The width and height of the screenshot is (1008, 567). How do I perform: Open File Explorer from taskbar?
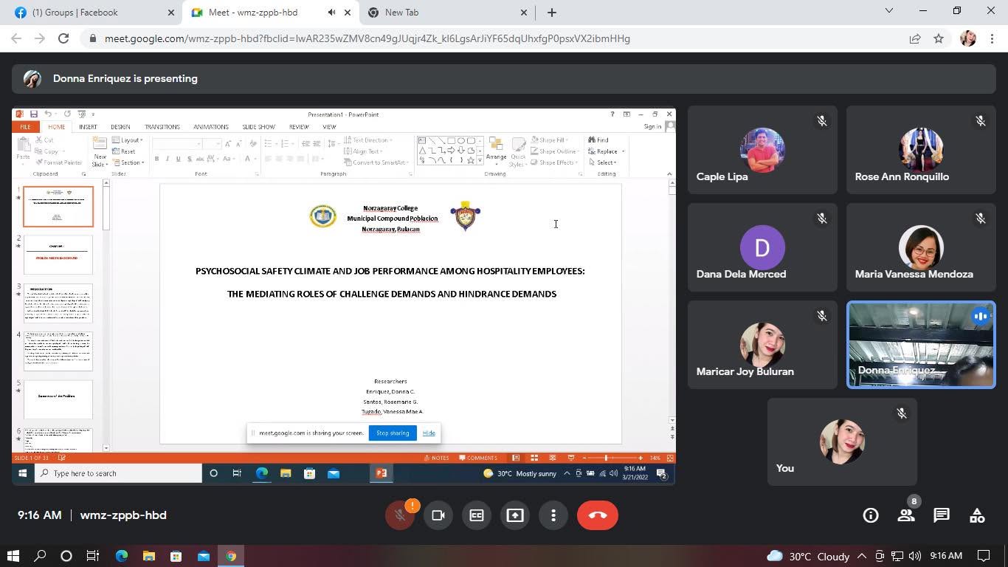[x=149, y=556]
